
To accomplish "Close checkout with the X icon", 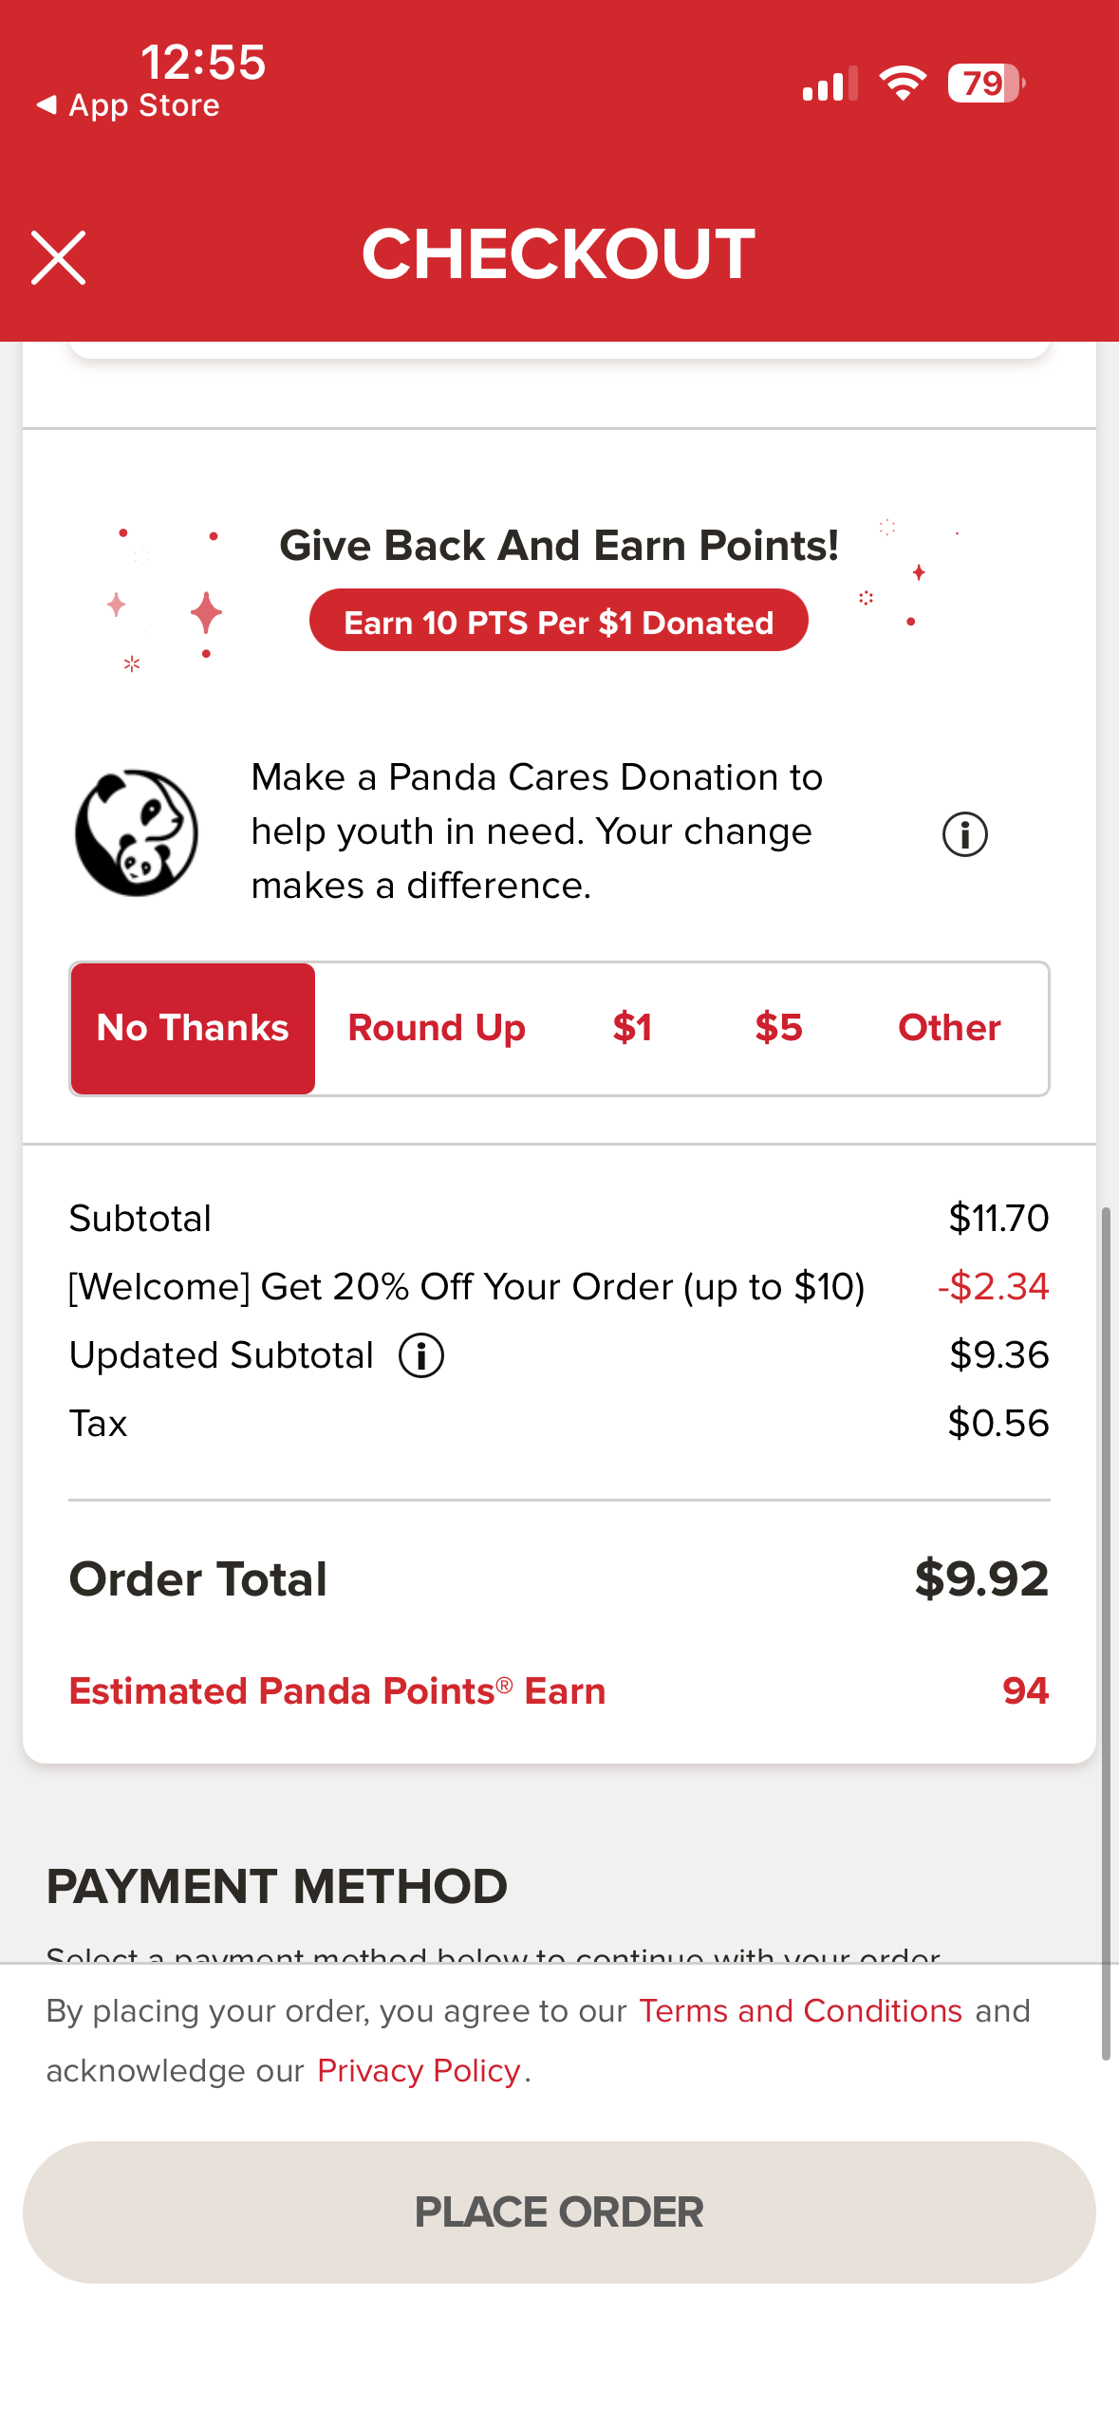I will pos(59,257).
